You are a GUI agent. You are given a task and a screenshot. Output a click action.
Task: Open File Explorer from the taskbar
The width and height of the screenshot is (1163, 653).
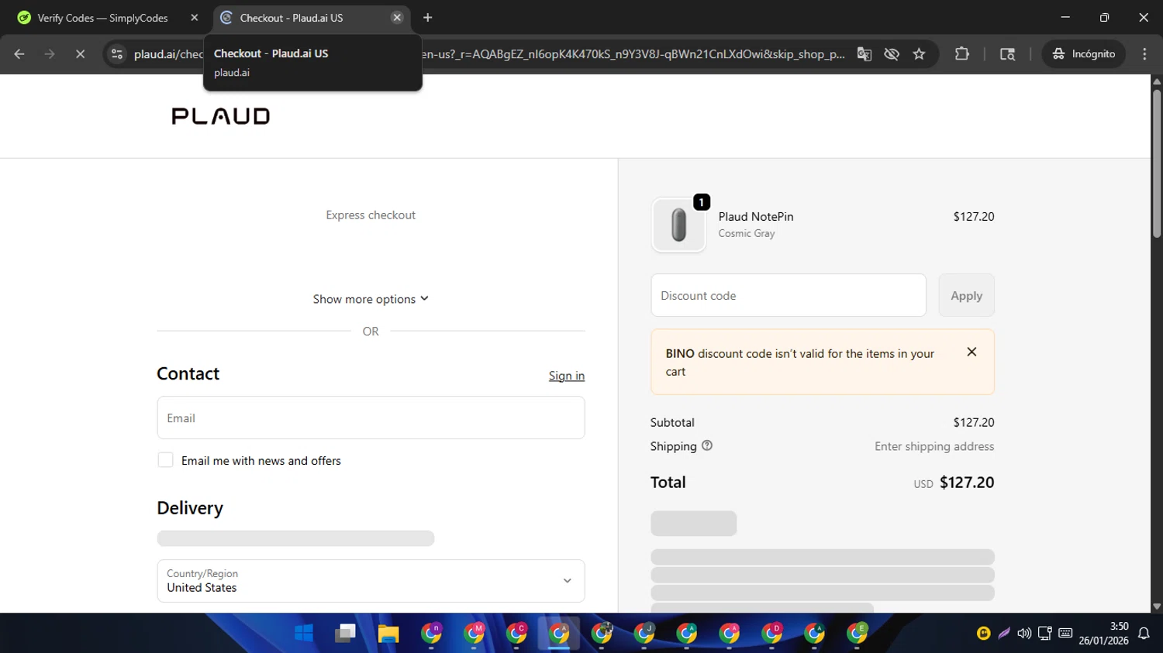pos(388,634)
